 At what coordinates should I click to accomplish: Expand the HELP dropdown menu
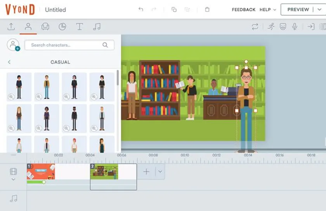[268, 10]
